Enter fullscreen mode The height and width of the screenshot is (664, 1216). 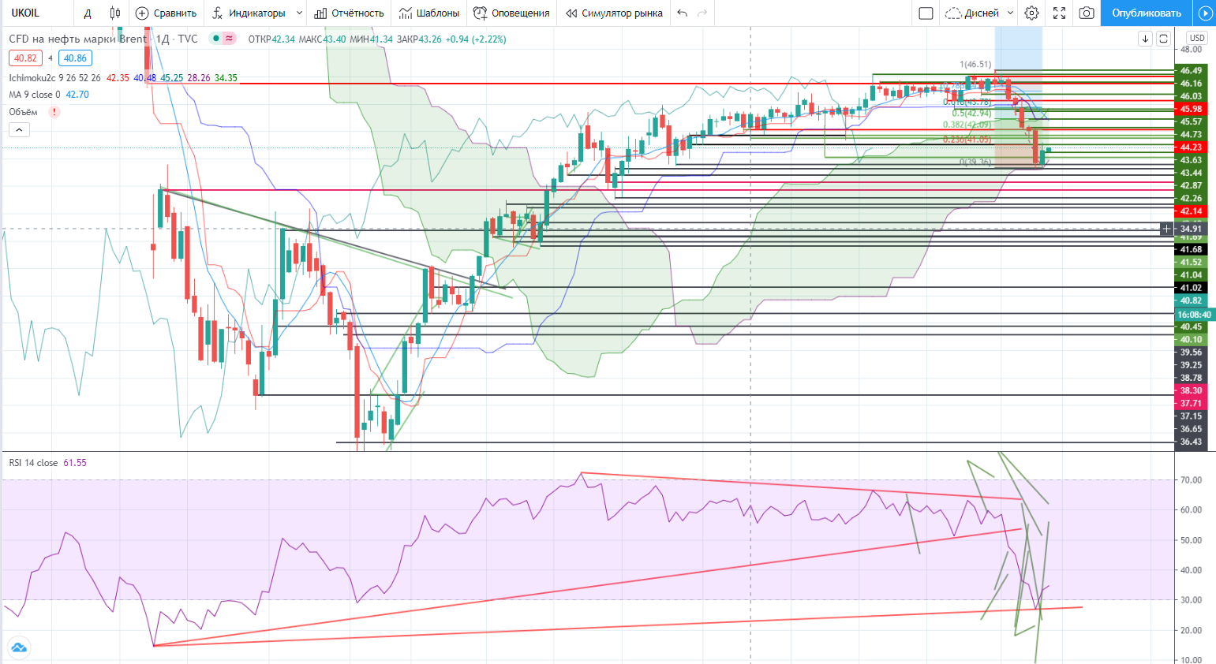[x=1059, y=13]
